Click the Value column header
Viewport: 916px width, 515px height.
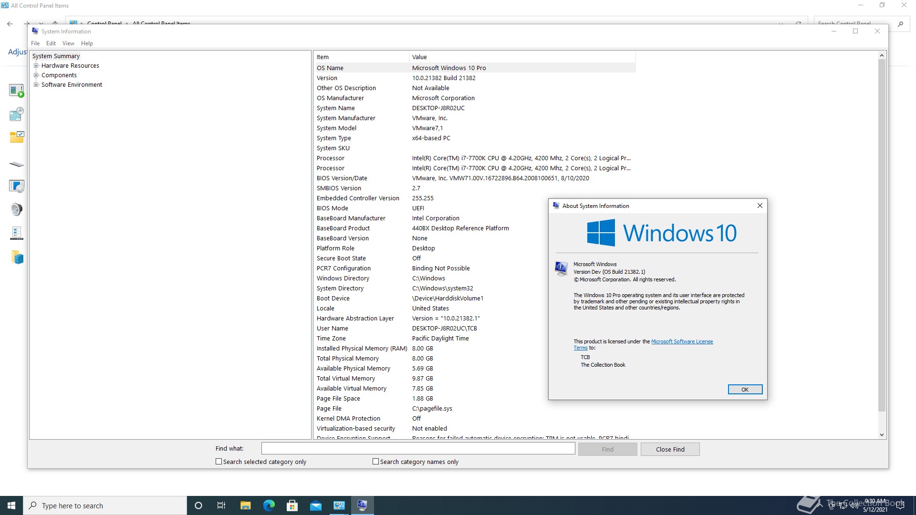tap(522, 57)
